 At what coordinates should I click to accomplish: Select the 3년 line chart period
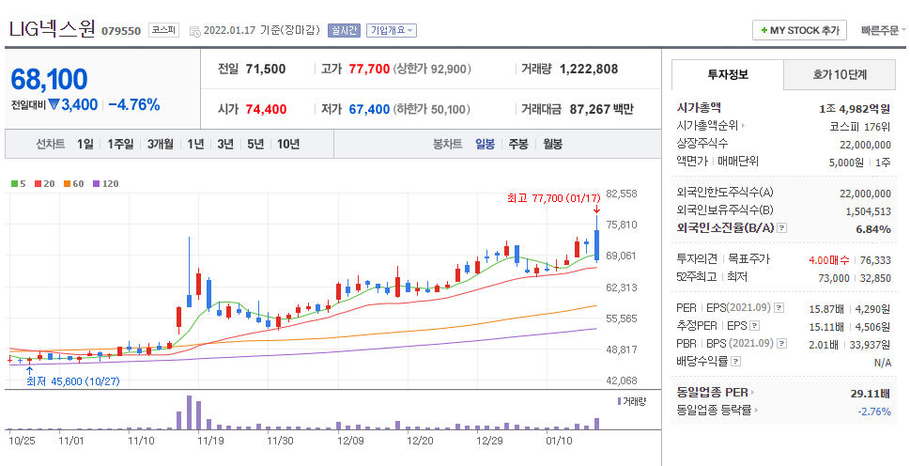pos(225,144)
